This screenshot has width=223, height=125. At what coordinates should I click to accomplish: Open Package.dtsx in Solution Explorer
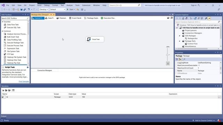tap(192, 39)
